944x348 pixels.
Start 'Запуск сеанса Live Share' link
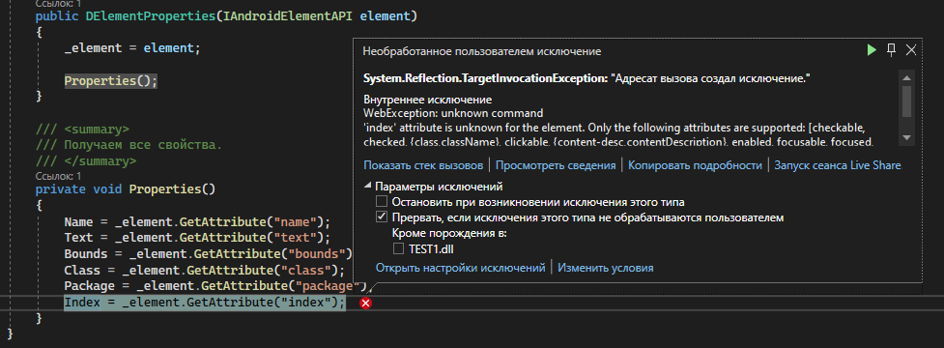(838, 165)
